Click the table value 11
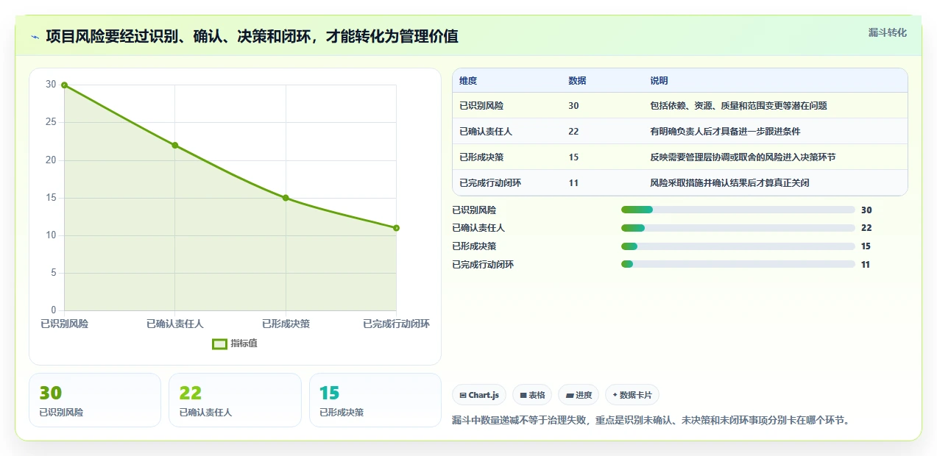 [573, 183]
